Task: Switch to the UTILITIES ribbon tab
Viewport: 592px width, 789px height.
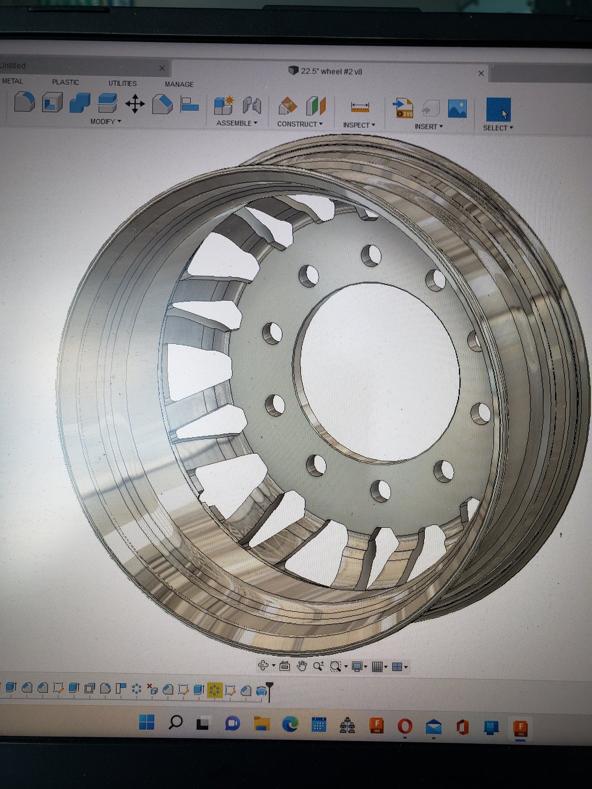Action: click(122, 84)
